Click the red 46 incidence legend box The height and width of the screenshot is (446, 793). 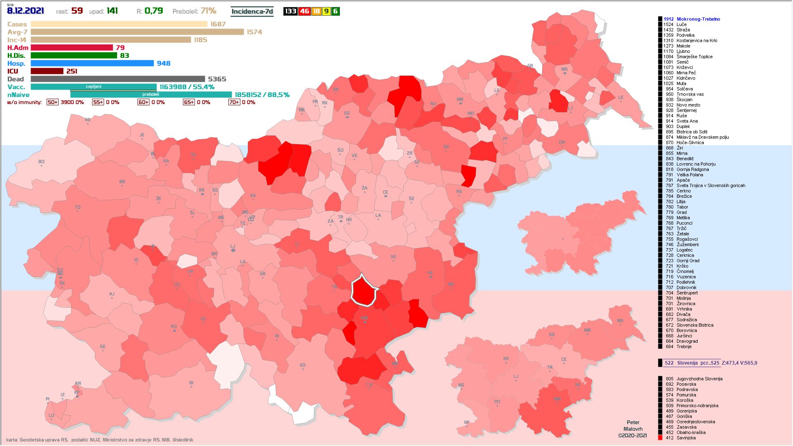click(x=305, y=11)
